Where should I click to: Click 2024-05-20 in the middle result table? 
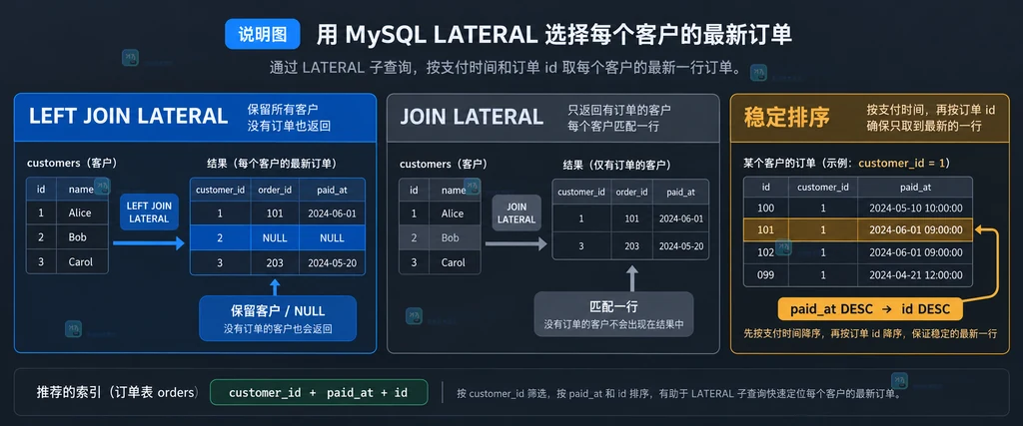click(681, 246)
